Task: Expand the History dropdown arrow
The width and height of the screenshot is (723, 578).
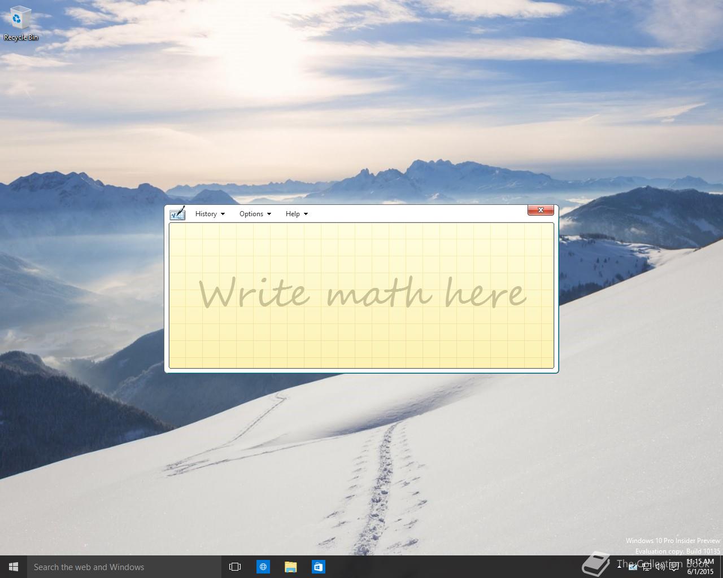Action: (x=223, y=214)
